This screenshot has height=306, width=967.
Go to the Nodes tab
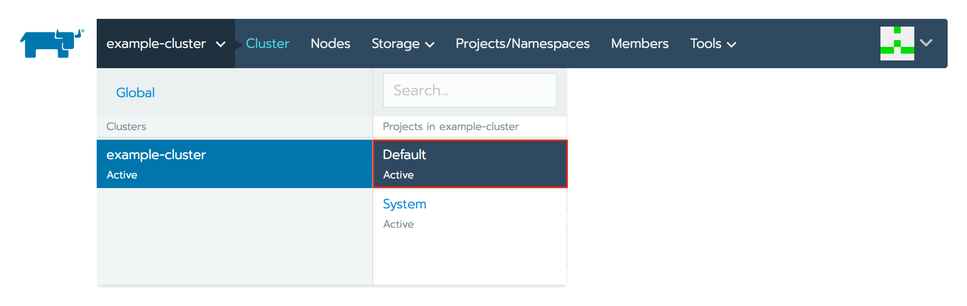click(x=330, y=44)
